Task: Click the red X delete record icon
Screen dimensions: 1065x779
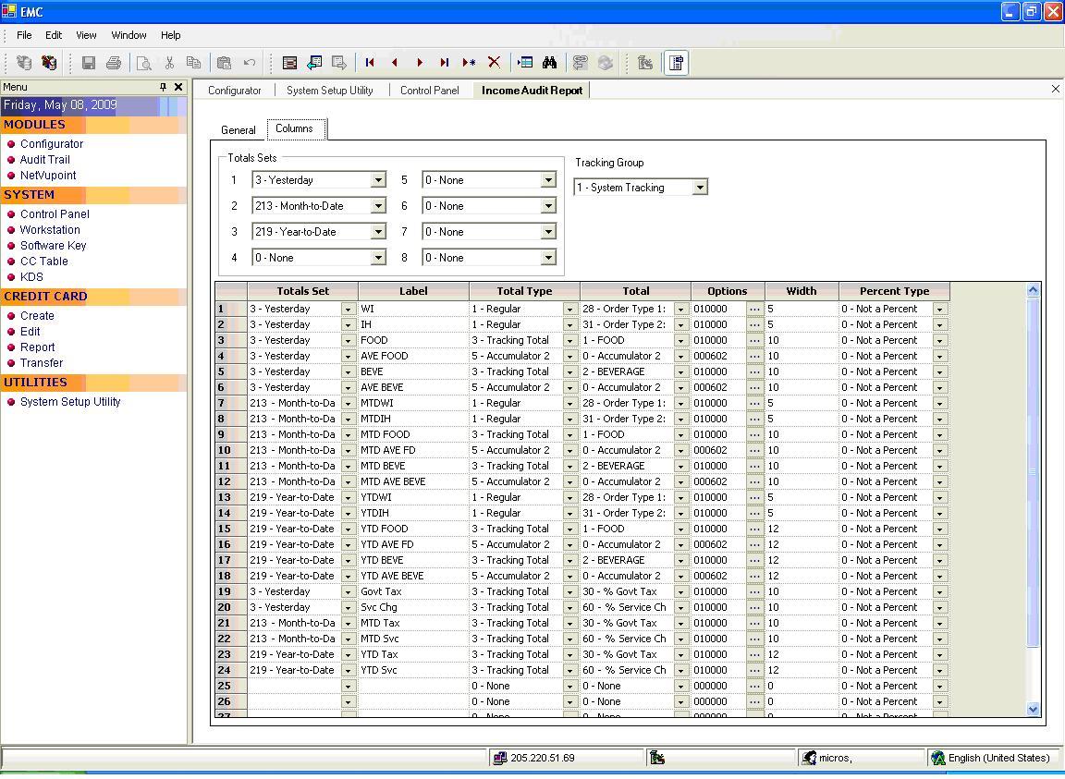Action: [494, 62]
